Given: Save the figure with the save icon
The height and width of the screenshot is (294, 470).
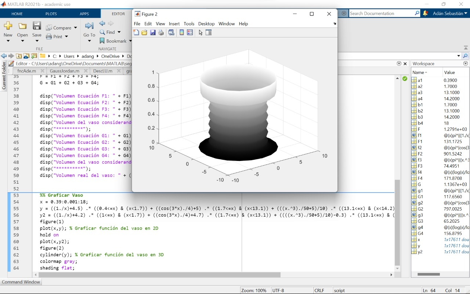Looking at the screenshot, I should click(x=153, y=32).
